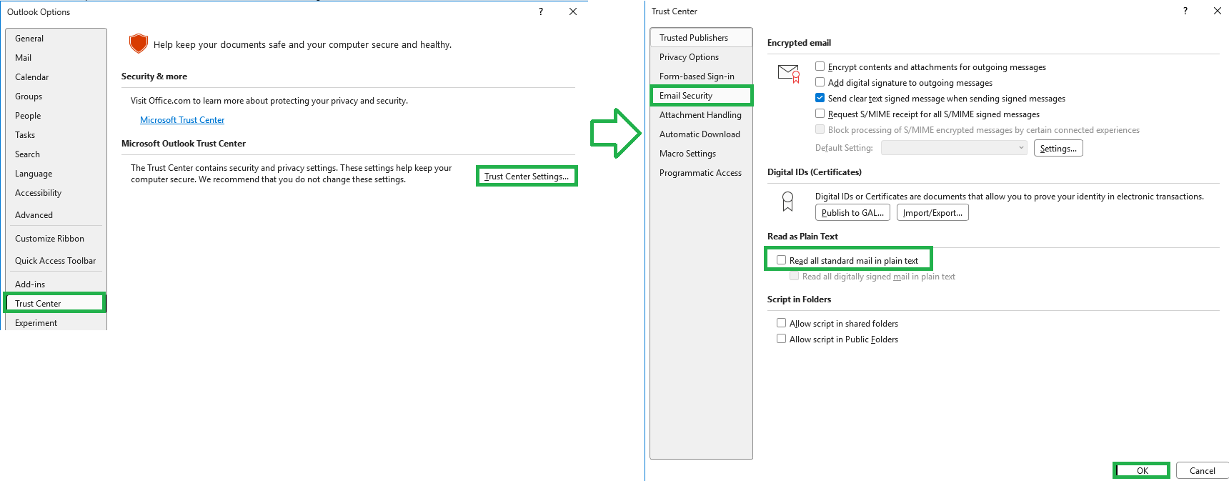Click Cancel in Trust Center
This screenshot has height=481, width=1229.
1202,470
